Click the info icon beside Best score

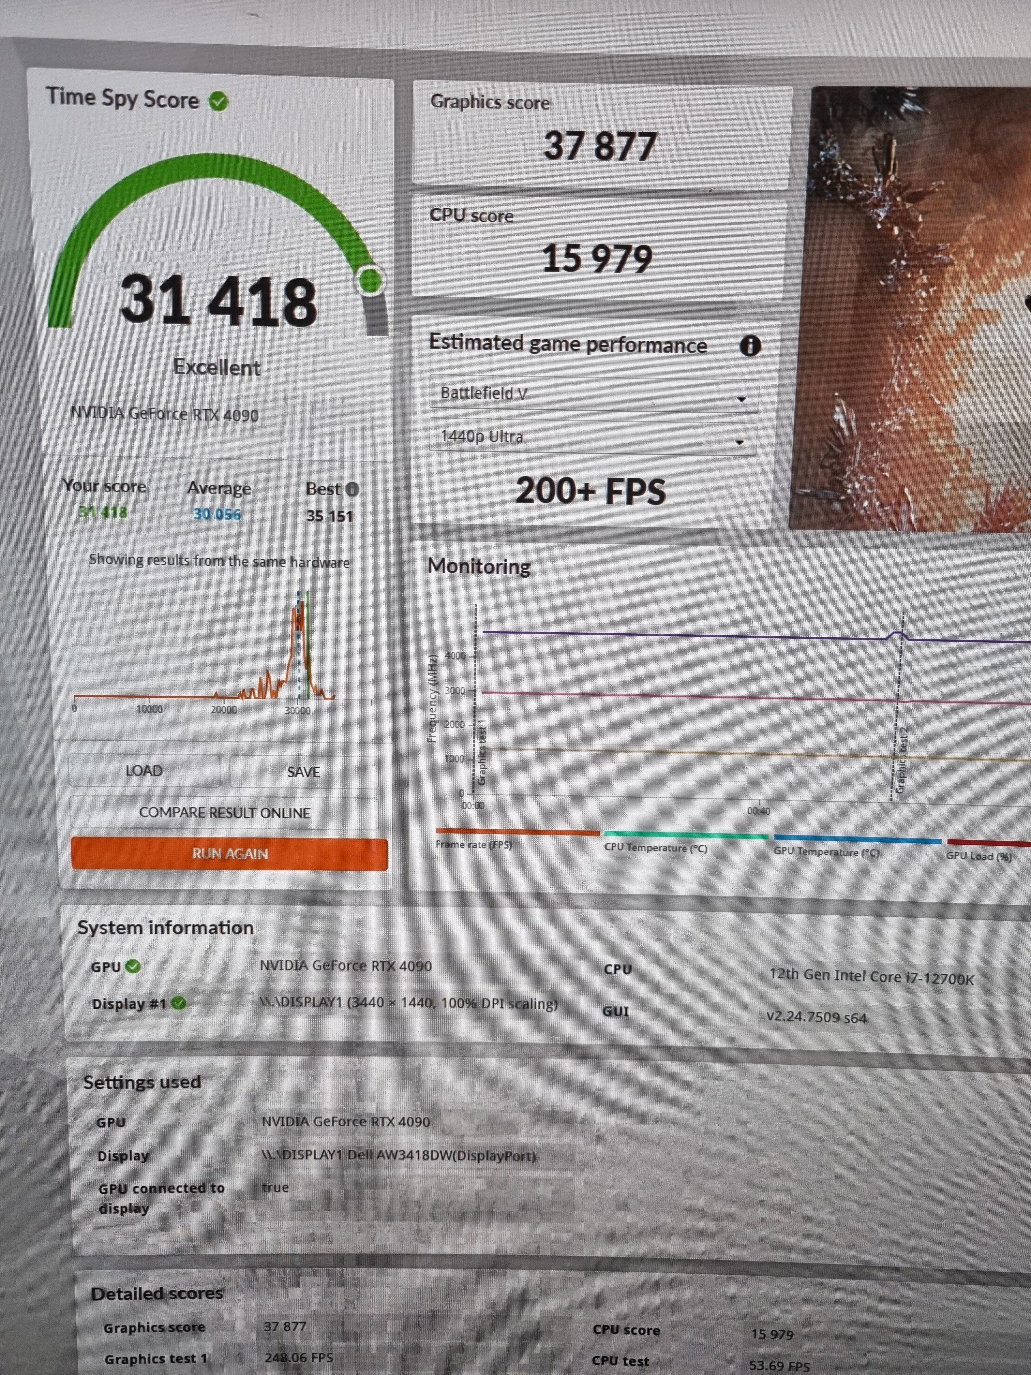pyautogui.click(x=352, y=490)
